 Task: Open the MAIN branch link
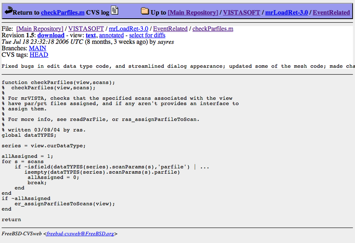(37, 48)
